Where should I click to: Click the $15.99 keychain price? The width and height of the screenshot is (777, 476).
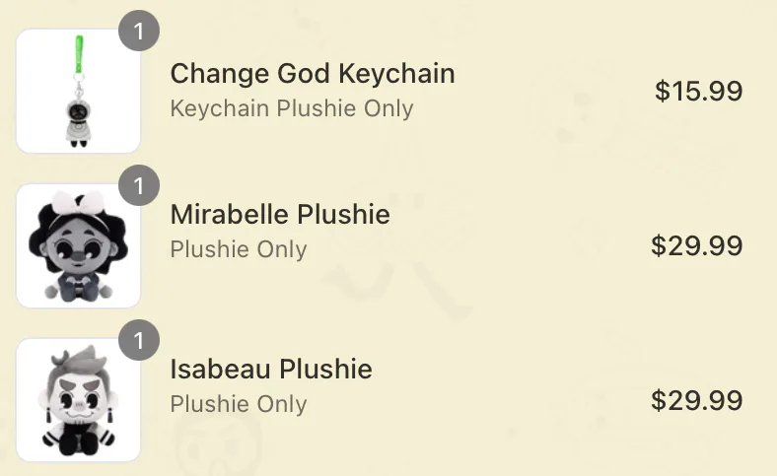pyautogui.click(x=699, y=91)
